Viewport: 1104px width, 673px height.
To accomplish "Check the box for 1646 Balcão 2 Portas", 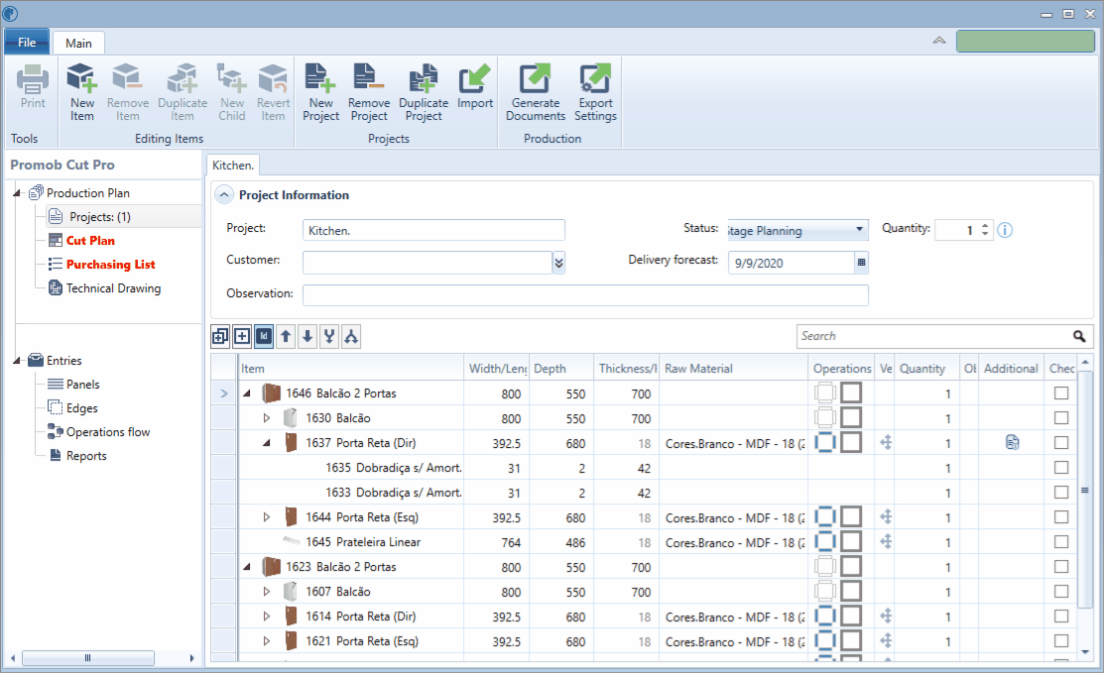I will [1061, 393].
